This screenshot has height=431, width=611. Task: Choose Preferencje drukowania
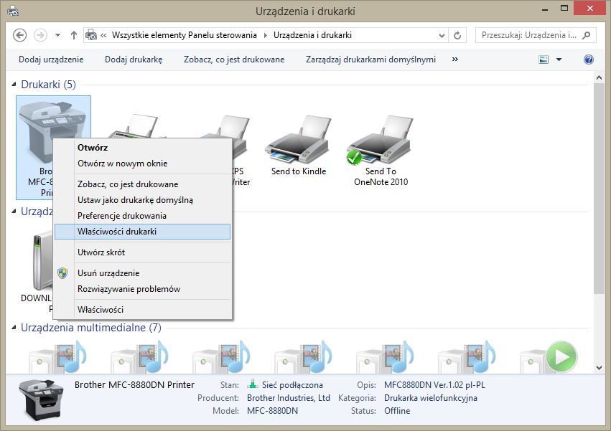pos(143,216)
